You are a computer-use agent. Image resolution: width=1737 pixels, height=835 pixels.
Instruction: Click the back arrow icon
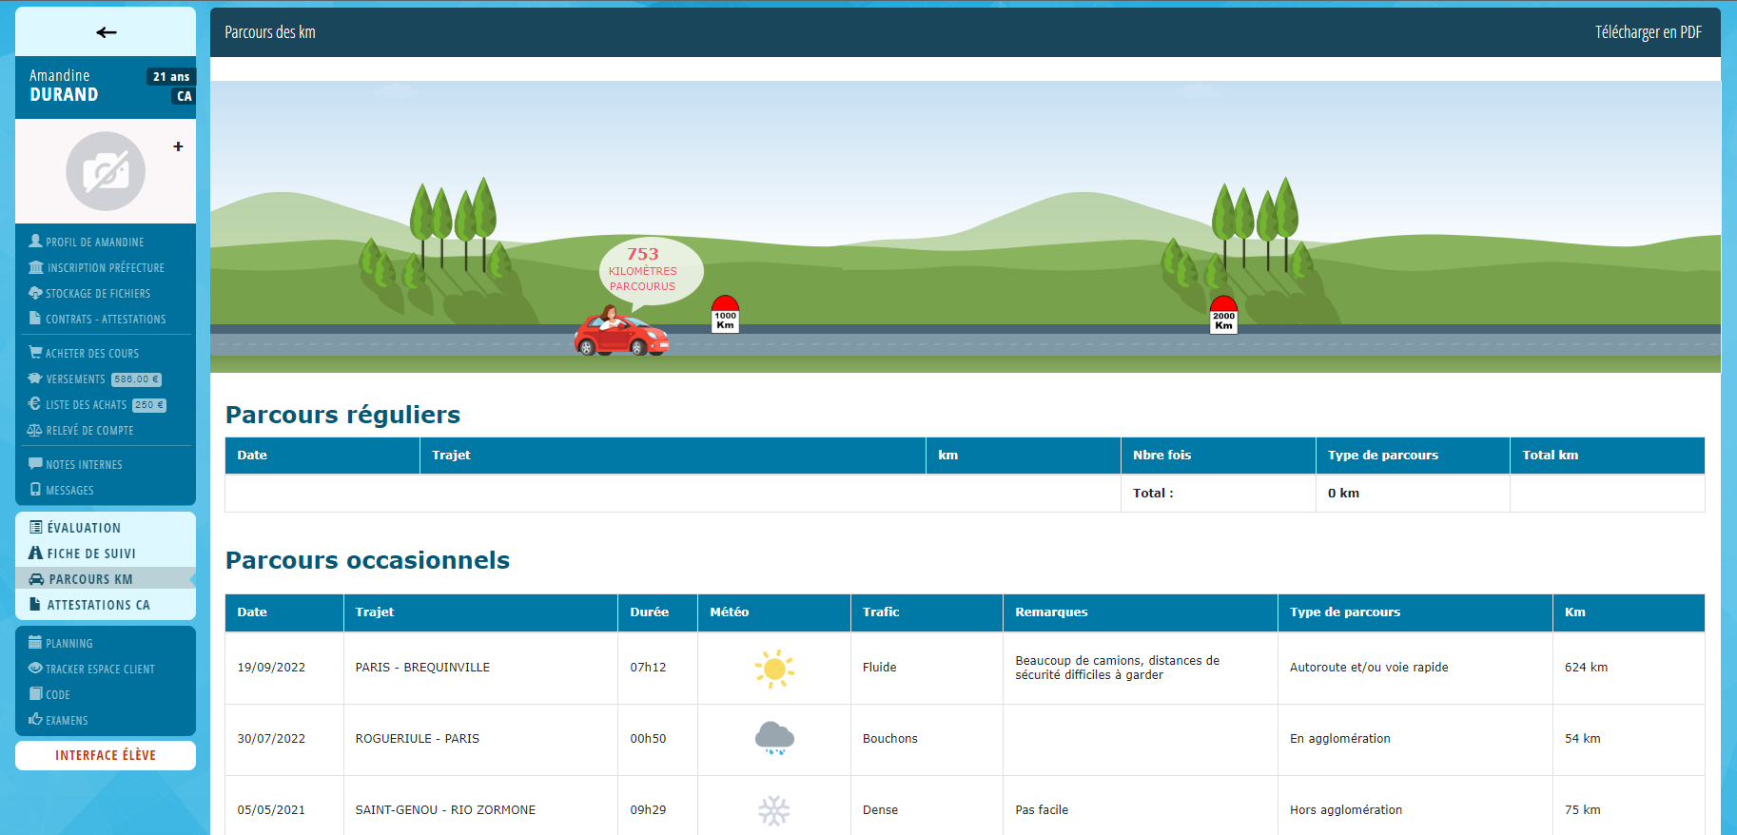pos(106,32)
